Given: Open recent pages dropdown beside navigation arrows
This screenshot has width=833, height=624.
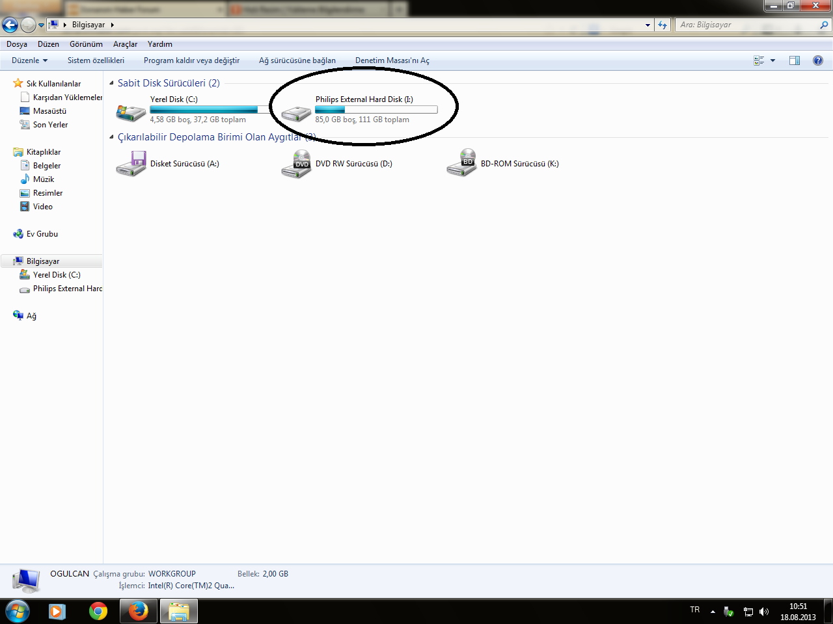Looking at the screenshot, I should pyautogui.click(x=42, y=25).
